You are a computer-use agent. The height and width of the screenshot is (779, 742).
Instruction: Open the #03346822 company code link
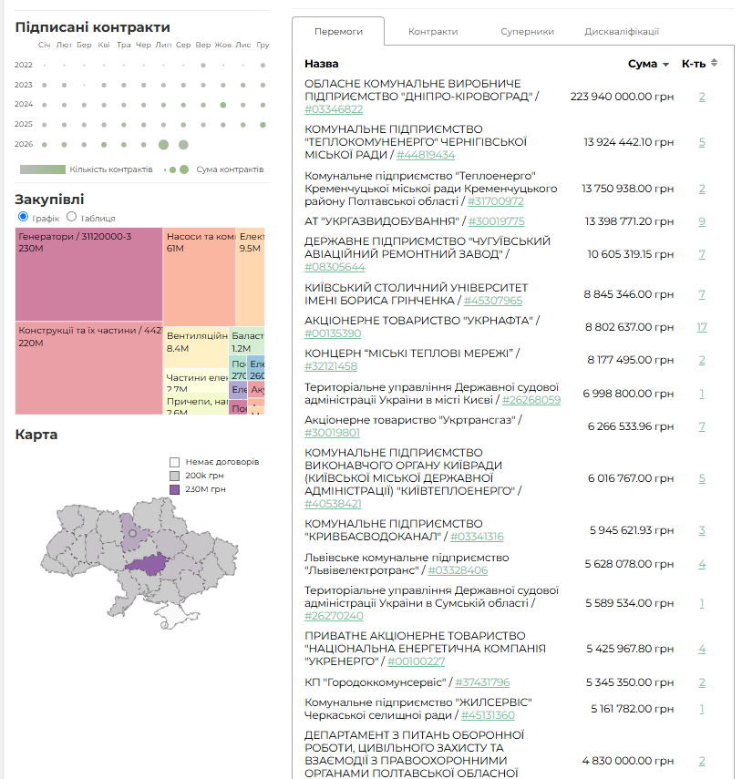pyautogui.click(x=334, y=109)
